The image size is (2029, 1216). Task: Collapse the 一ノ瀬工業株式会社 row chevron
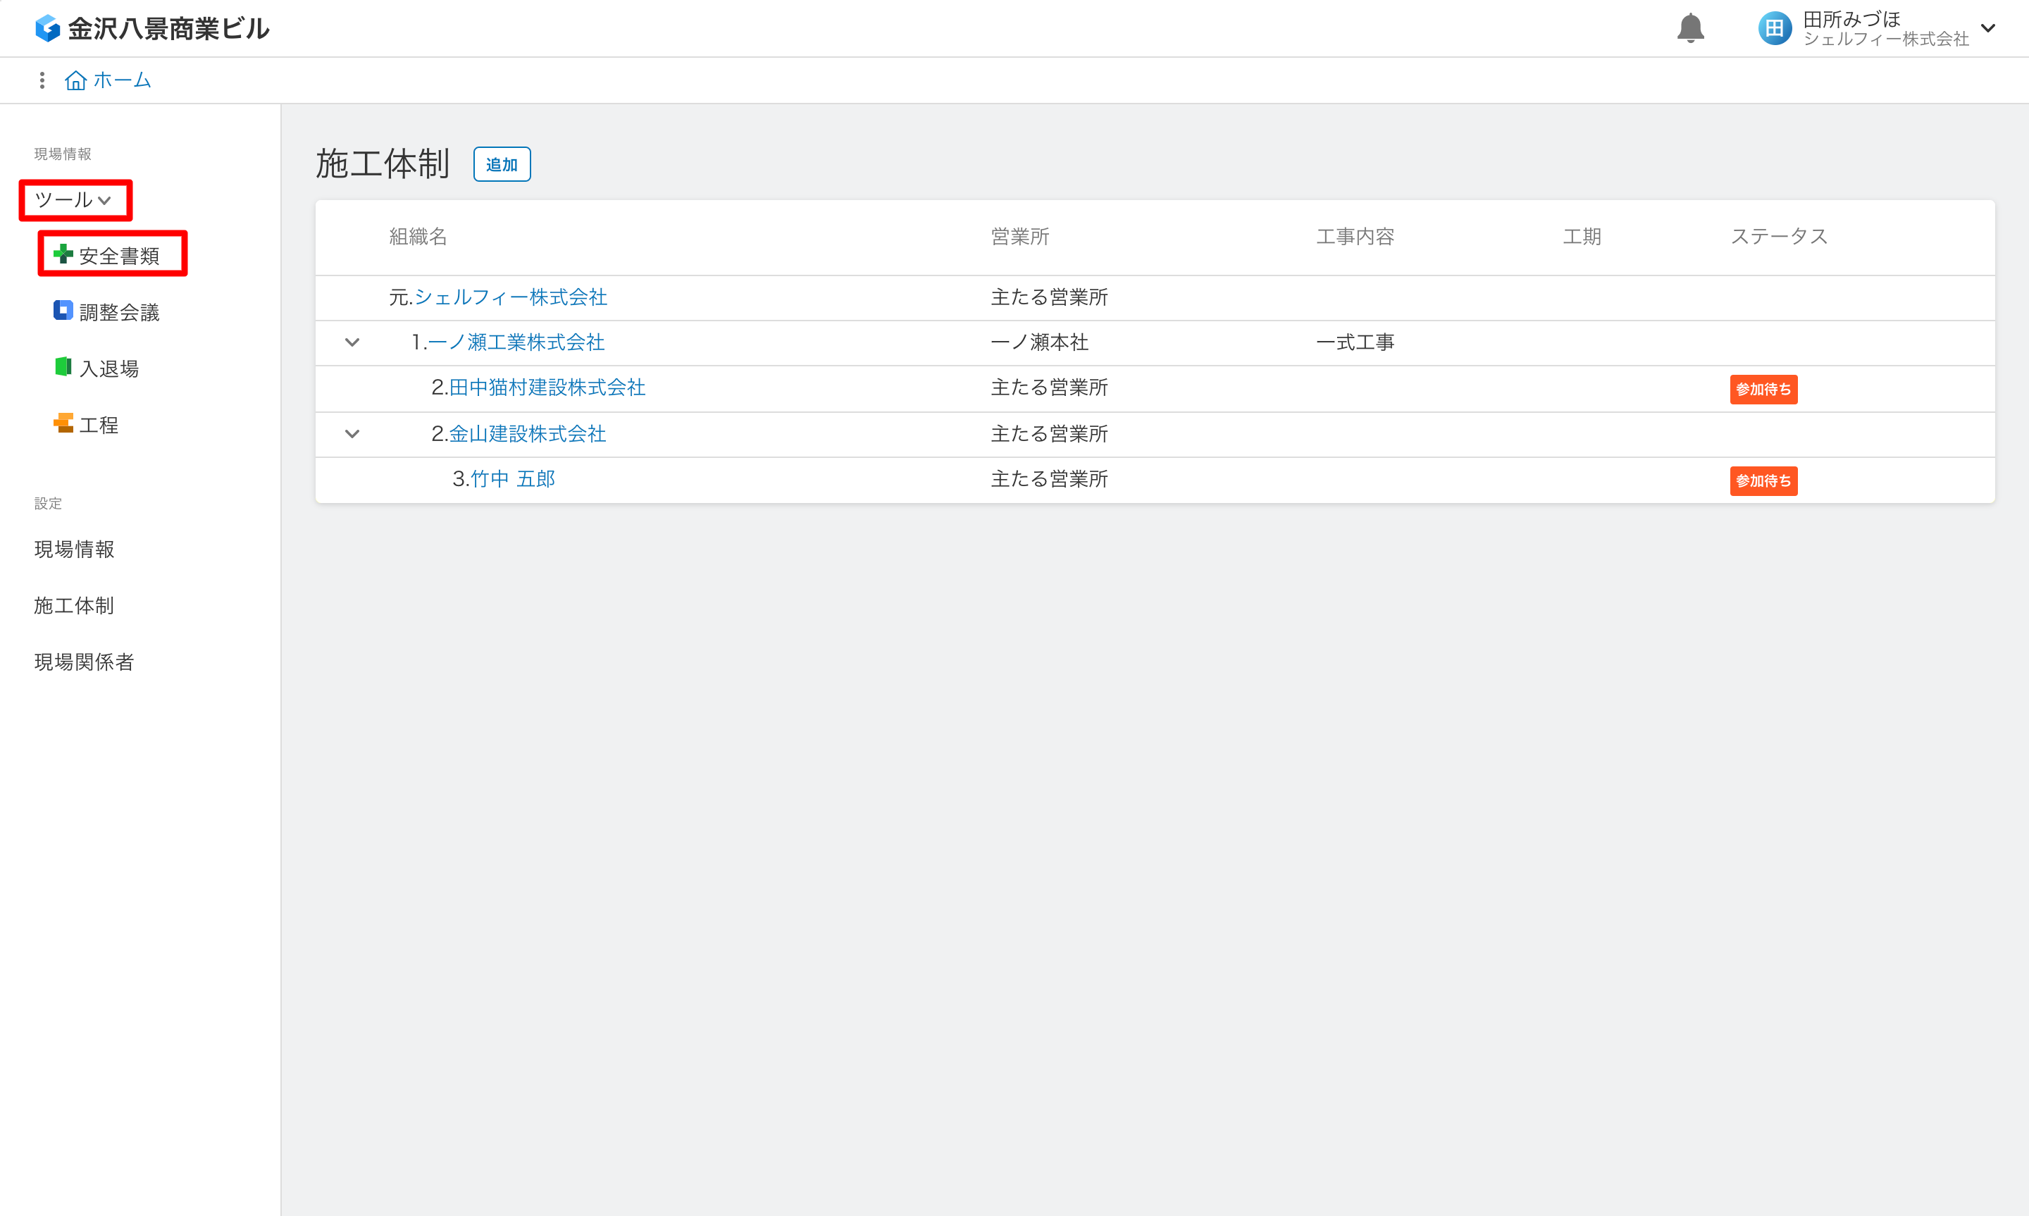click(352, 342)
